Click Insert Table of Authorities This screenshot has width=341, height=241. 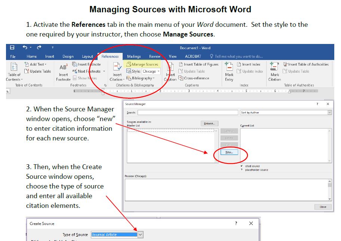[x=306, y=64]
